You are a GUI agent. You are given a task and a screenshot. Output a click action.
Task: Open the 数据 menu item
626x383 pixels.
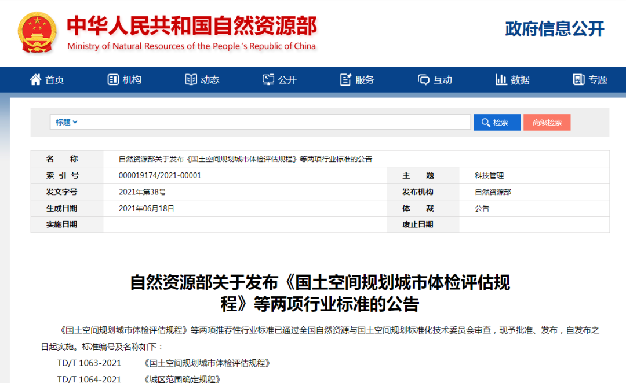512,80
